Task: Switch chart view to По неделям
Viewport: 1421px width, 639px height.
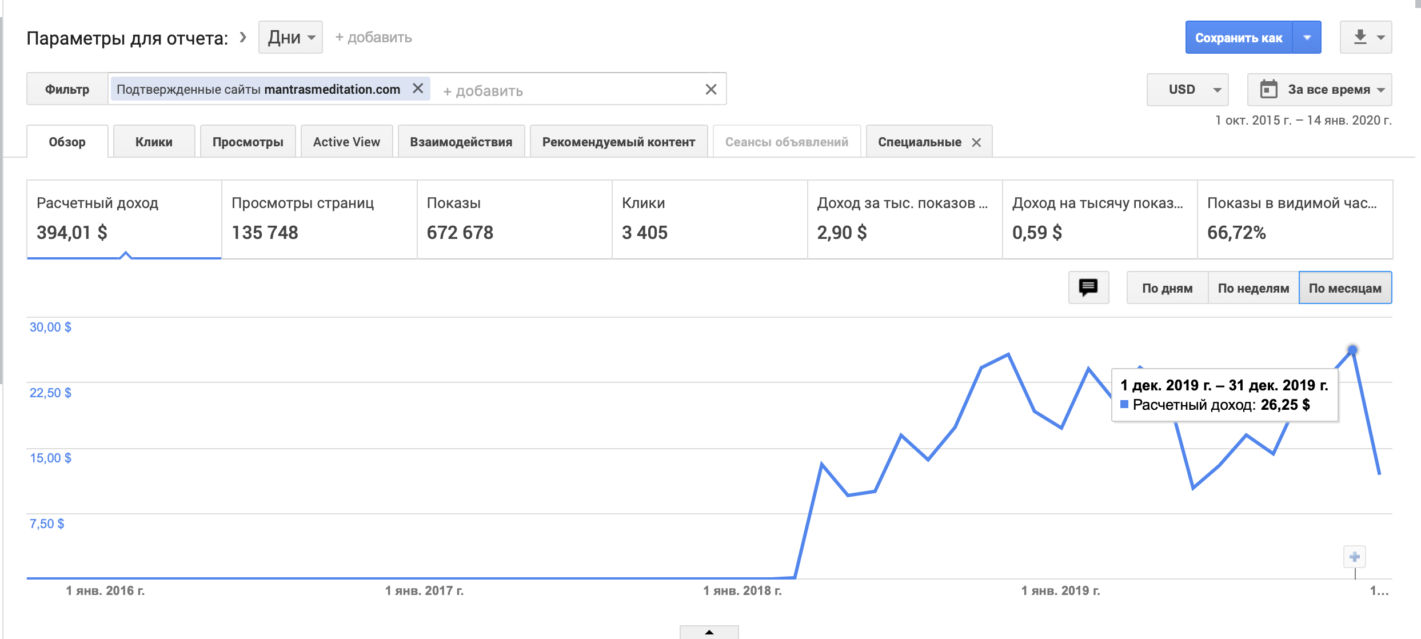Action: click(1253, 288)
